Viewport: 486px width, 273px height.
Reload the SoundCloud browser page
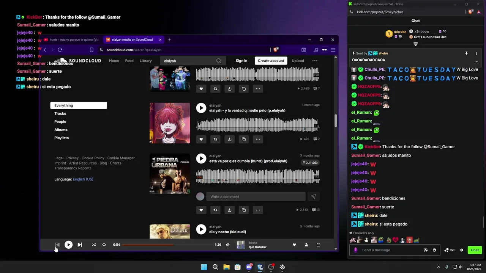pos(60,50)
